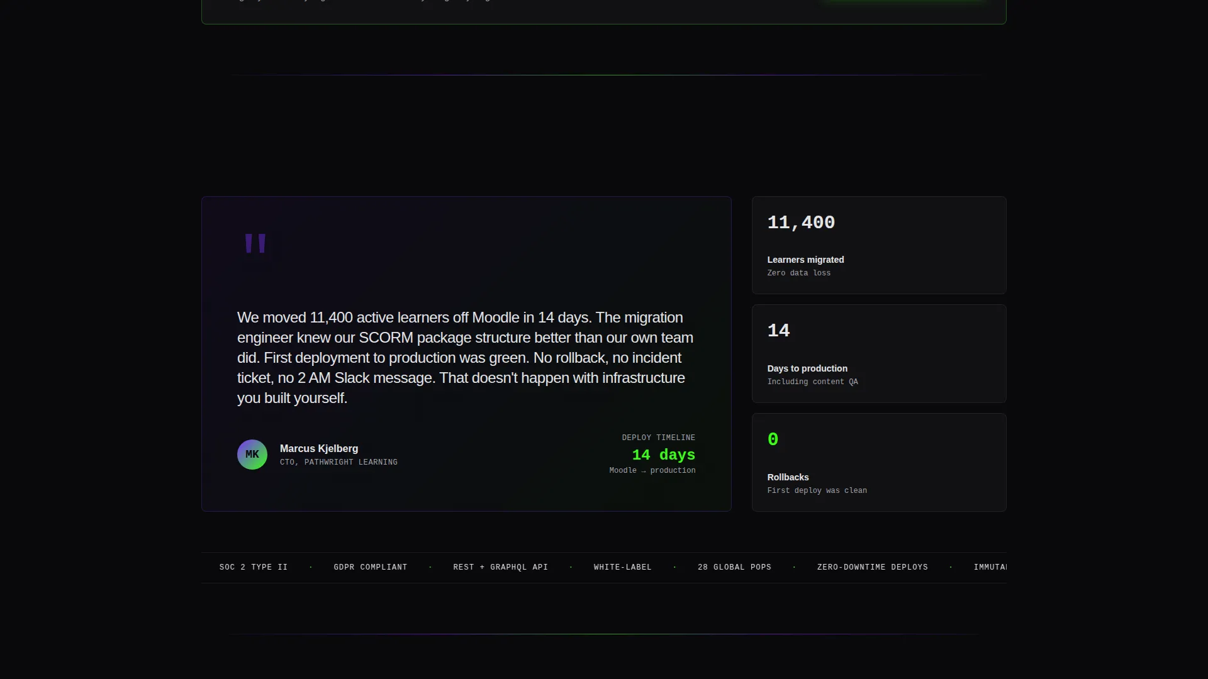Click the green 0 rollbacks number
This screenshot has height=679, width=1208.
pyautogui.click(x=773, y=439)
